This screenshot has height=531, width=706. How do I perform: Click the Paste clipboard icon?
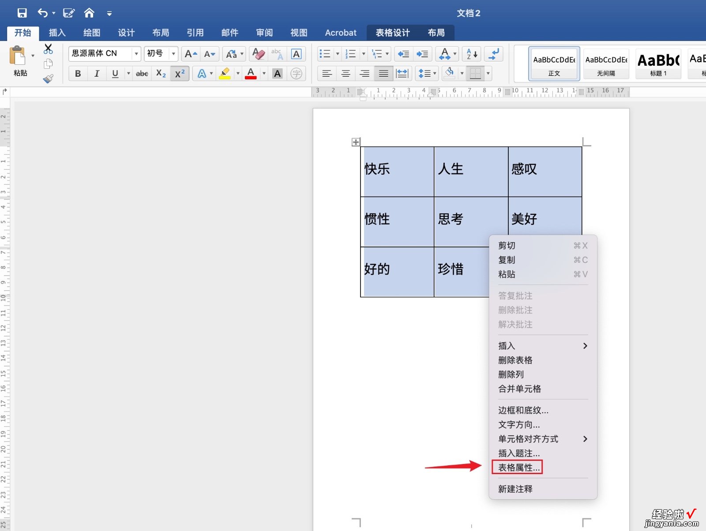pos(18,56)
